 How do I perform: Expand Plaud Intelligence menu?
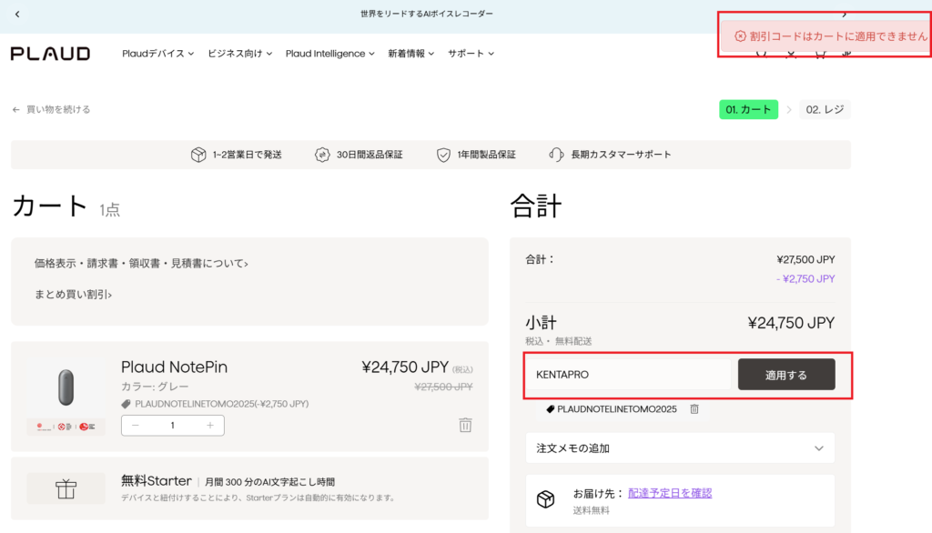[x=329, y=54]
